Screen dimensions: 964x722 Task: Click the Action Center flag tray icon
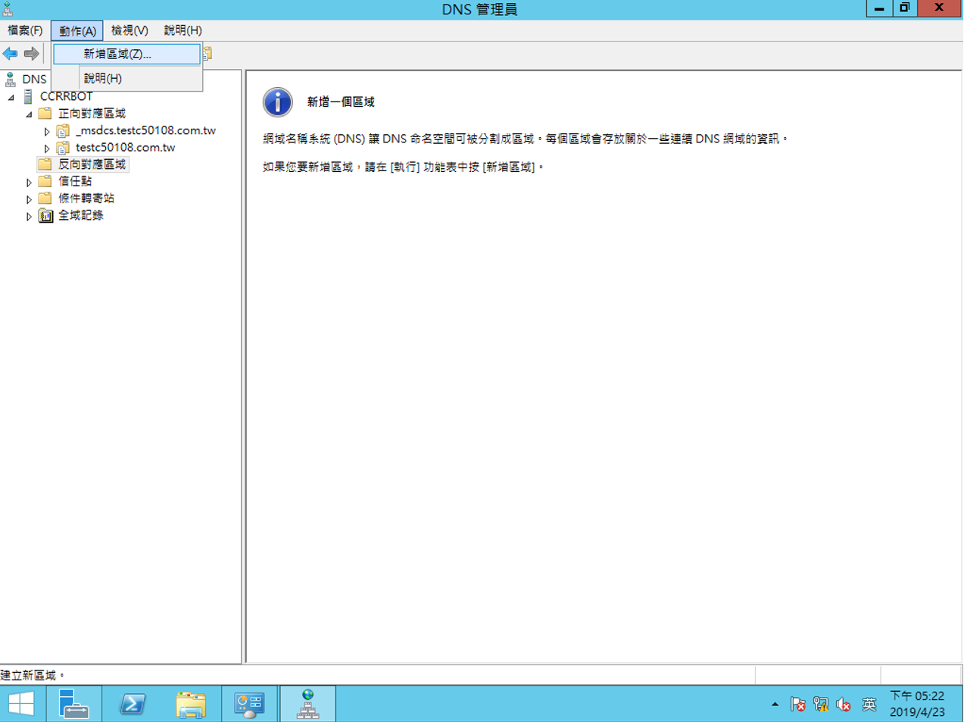tap(797, 705)
